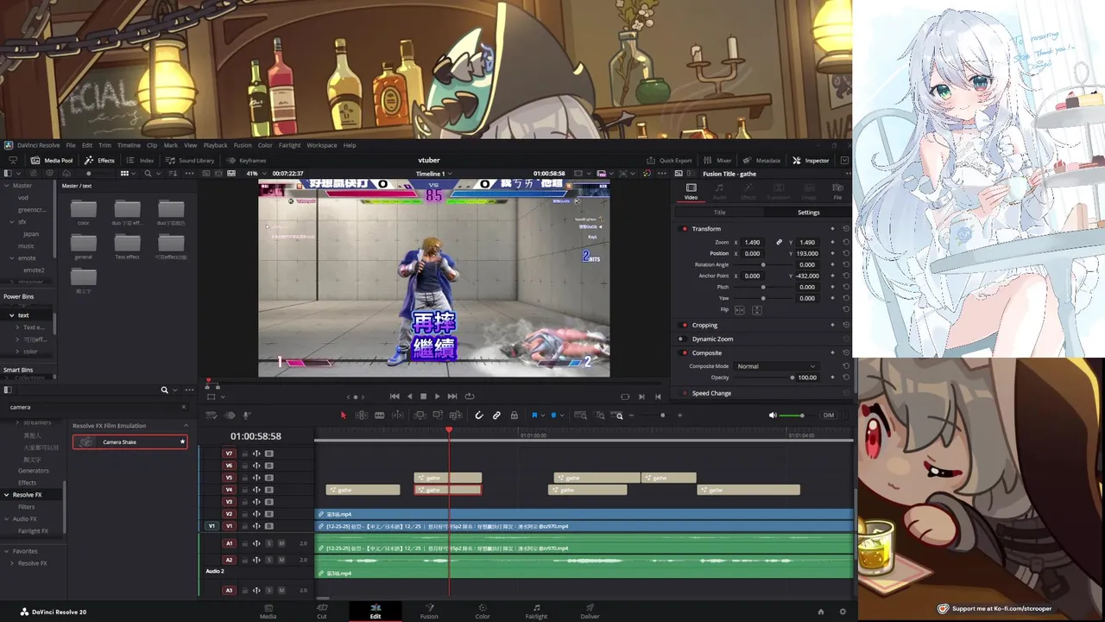
Task: Add a blue Flag to the clip
Action: [x=534, y=416]
